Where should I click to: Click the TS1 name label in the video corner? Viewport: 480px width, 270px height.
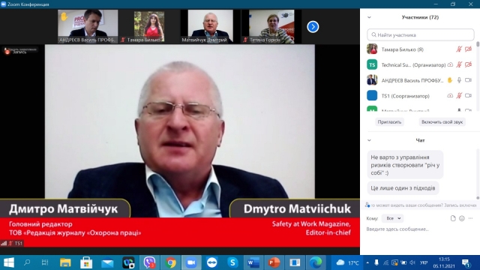[x=19, y=243]
